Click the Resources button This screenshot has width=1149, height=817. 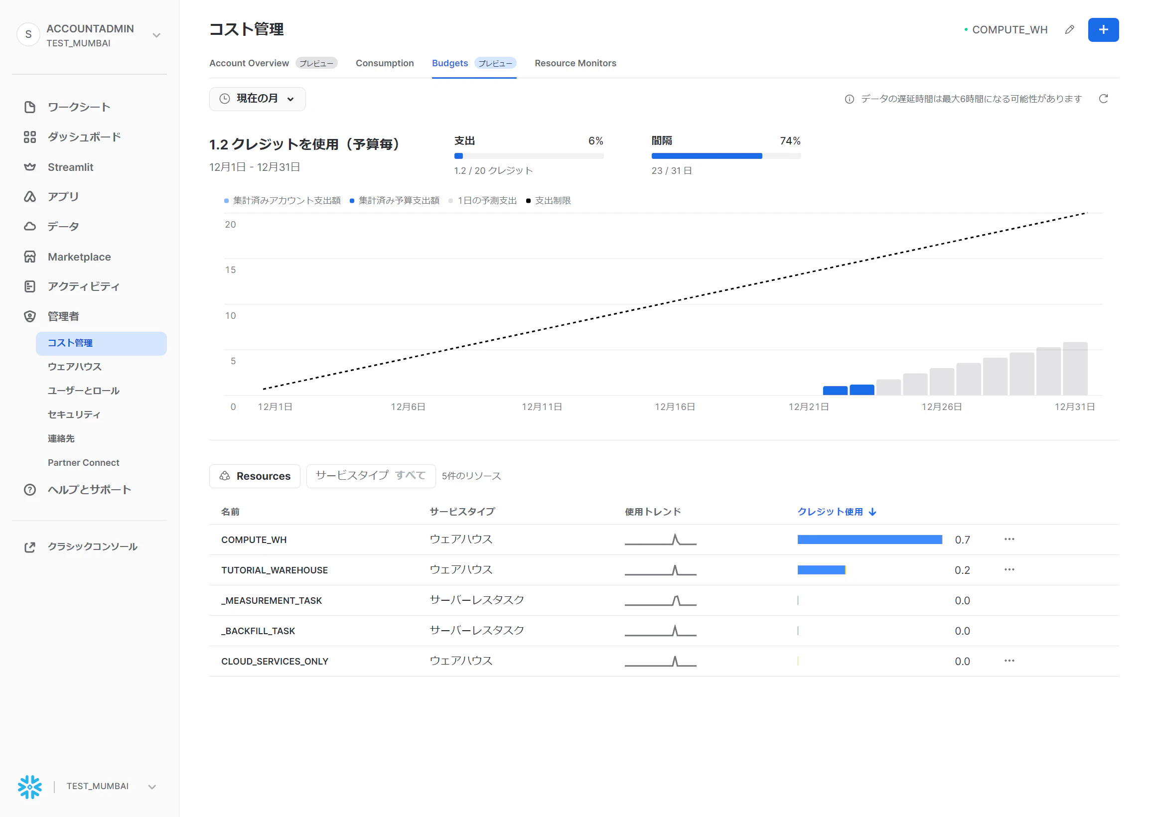pos(255,476)
